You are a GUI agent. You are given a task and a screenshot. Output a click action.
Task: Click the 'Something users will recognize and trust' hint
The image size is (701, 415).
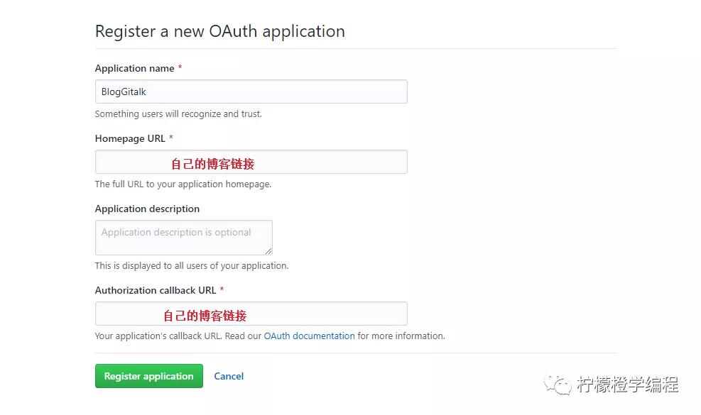178,114
